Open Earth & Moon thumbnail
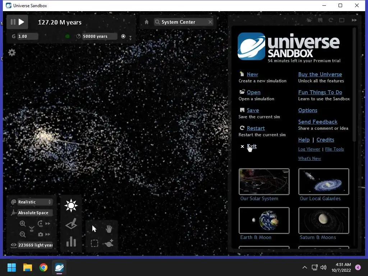 [264, 220]
